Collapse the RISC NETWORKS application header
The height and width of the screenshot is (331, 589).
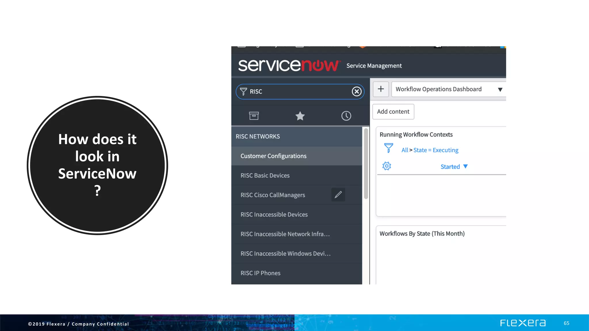(x=297, y=136)
